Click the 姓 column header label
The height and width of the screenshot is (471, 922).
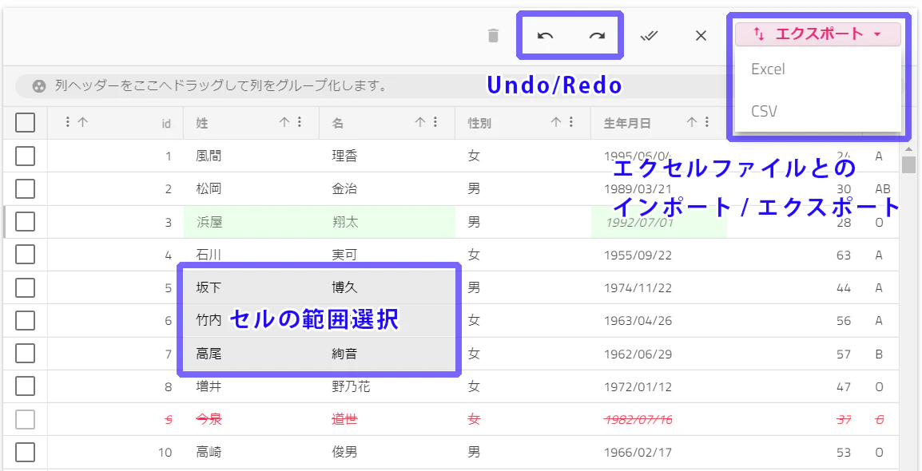pos(201,123)
